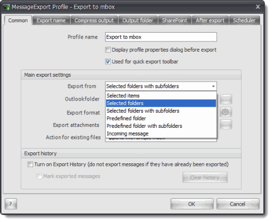Screen dimensions: 272x222
Task: Choose Selected items from the list
Action: 161,96
